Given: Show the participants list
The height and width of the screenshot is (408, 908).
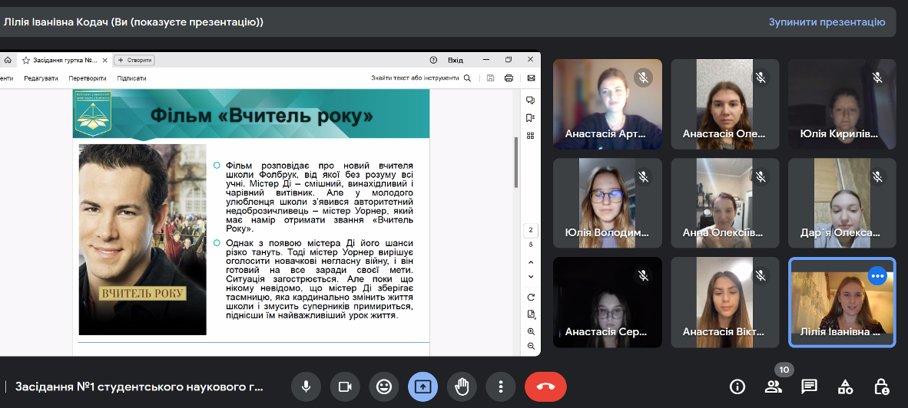Looking at the screenshot, I should click(x=774, y=387).
